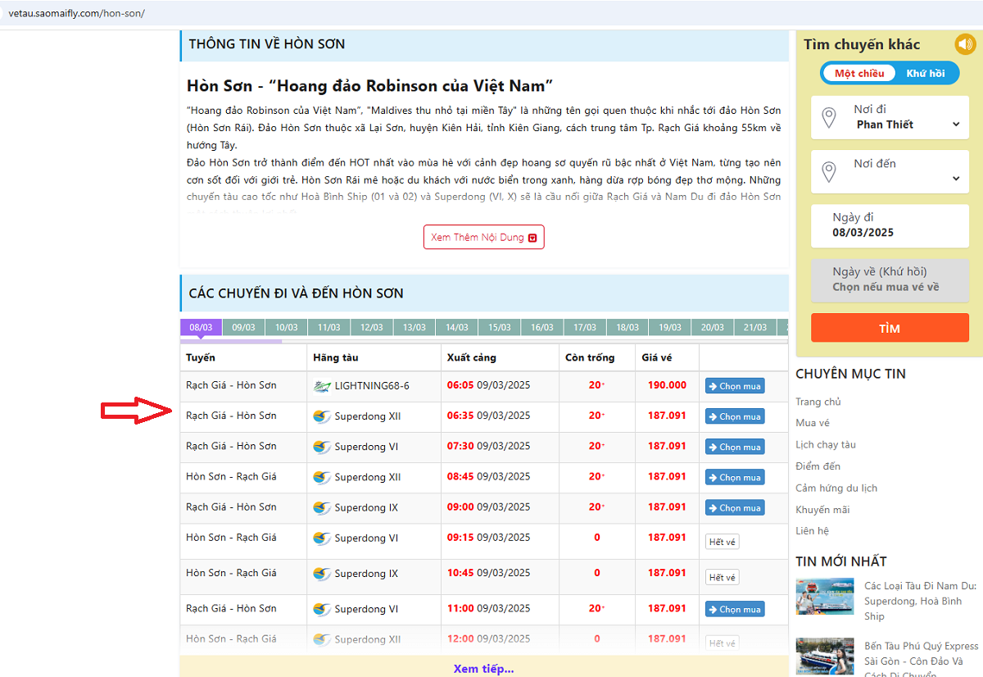The image size is (983, 677).
Task: Open the Mua vé link
Action: click(x=813, y=423)
